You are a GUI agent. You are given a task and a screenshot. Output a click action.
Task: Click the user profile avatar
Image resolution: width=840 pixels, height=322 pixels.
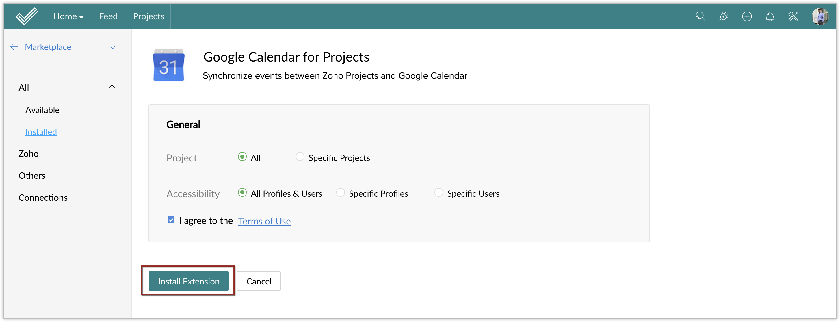(x=820, y=16)
